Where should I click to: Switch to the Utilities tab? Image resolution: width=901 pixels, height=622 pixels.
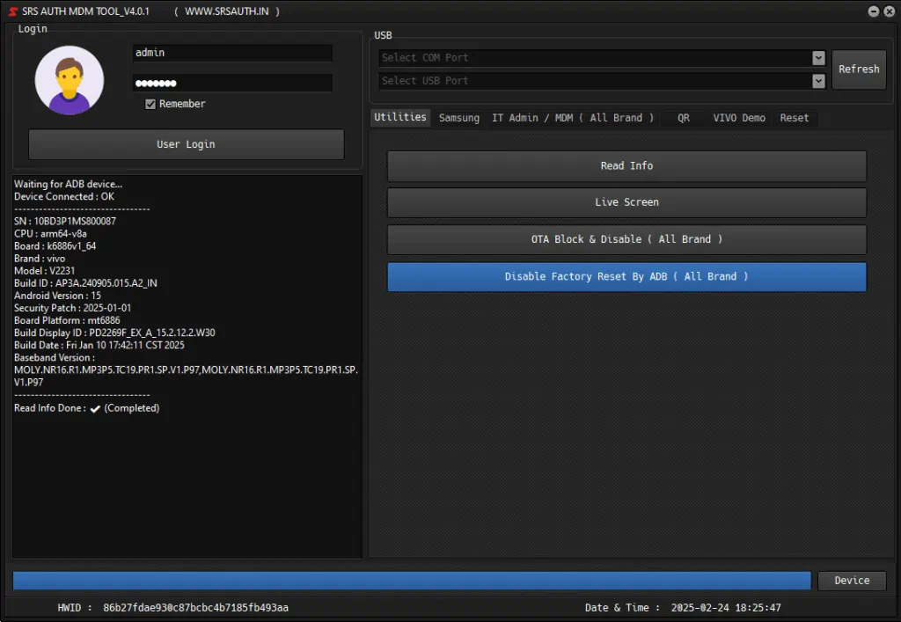(x=400, y=118)
